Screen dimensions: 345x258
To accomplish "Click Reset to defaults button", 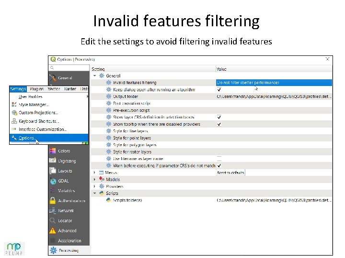I will pos(230,172).
